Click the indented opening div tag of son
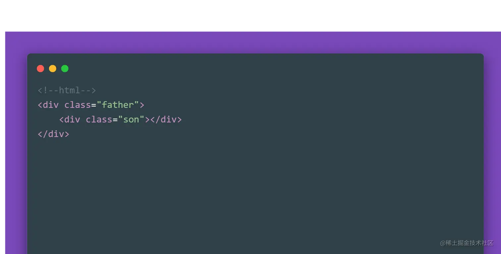This screenshot has width=501, height=254. point(70,119)
